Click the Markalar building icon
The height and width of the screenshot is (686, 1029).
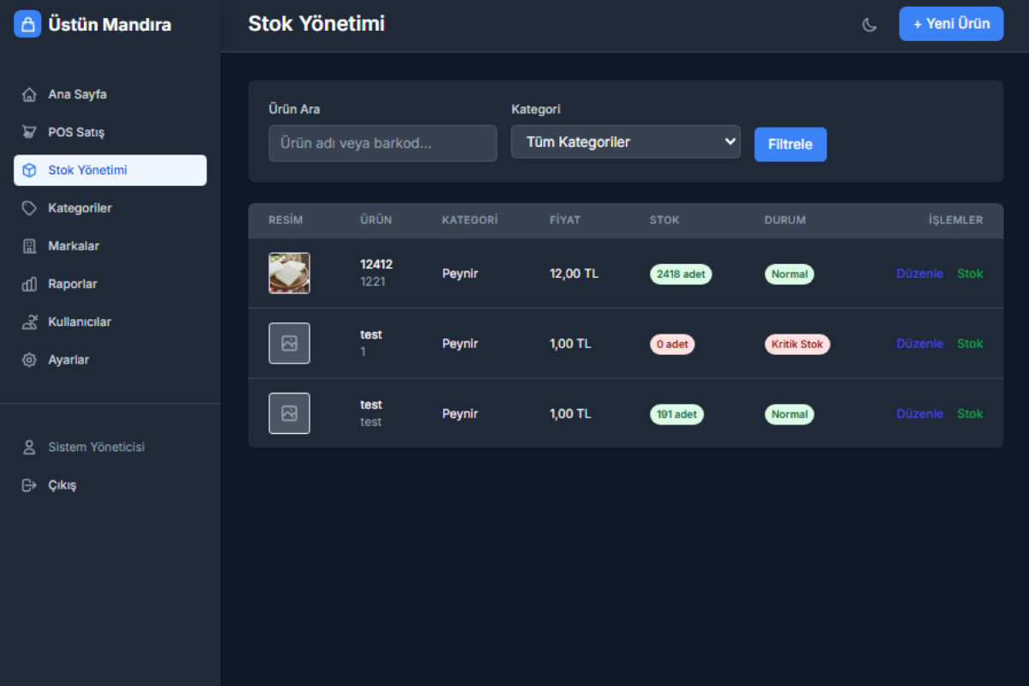(x=29, y=246)
